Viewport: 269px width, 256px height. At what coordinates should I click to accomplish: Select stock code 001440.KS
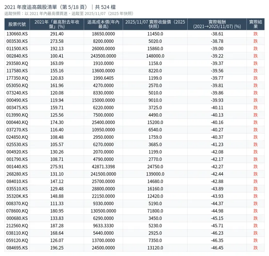point(17,167)
